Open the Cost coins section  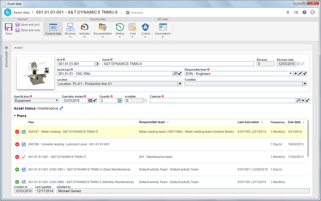point(132,29)
